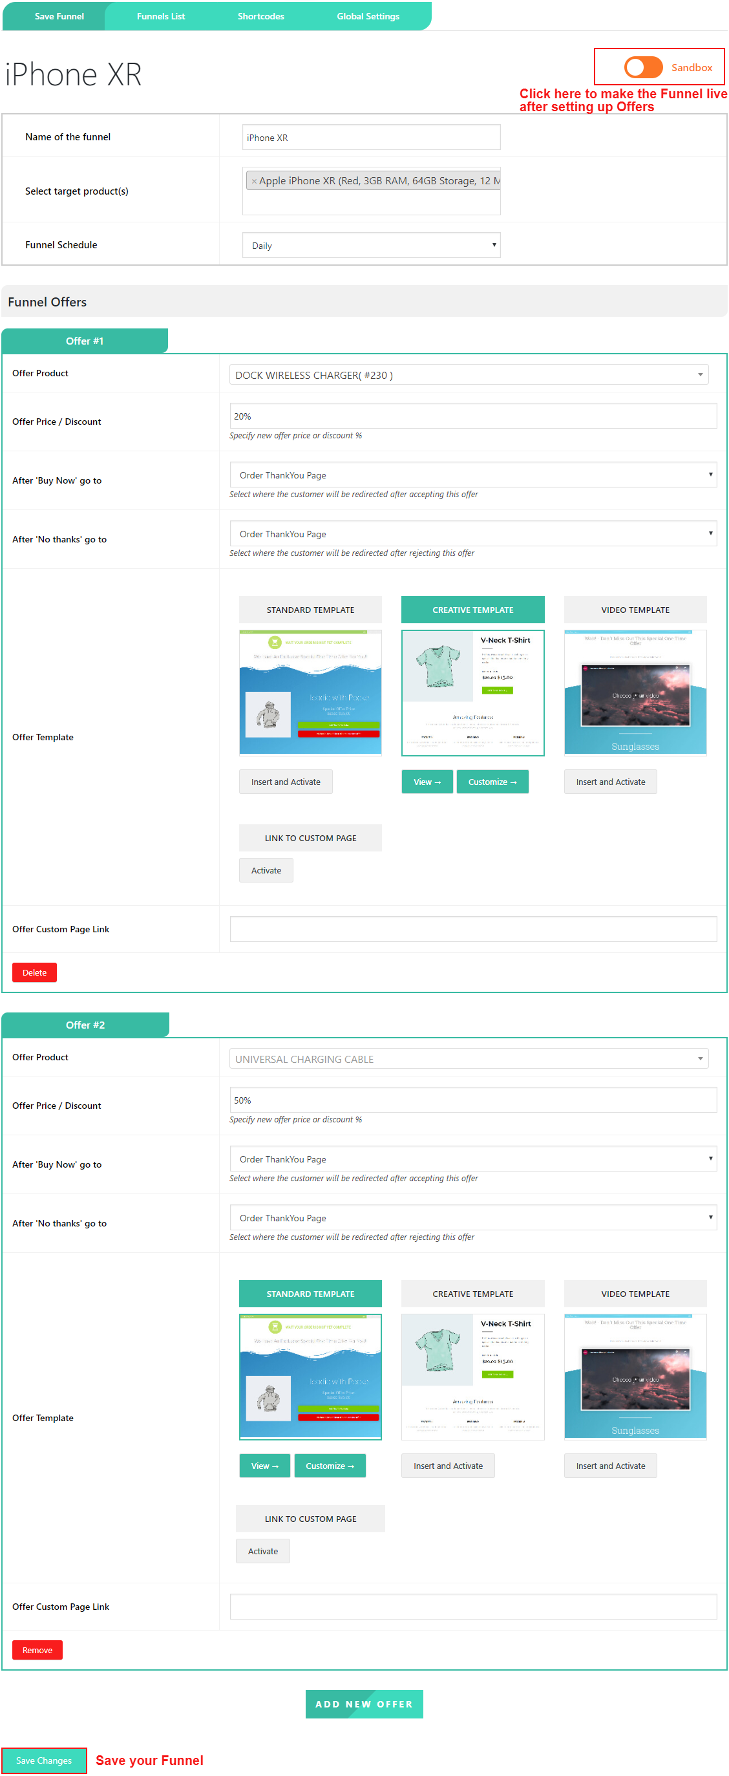Open Offer #2 After 'No thanks' dropdown
The image size is (729, 1776).
(472, 1217)
